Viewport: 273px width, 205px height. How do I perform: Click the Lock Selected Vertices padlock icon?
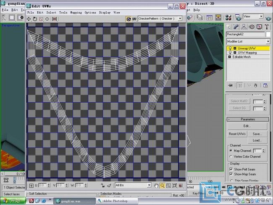coord(103,186)
